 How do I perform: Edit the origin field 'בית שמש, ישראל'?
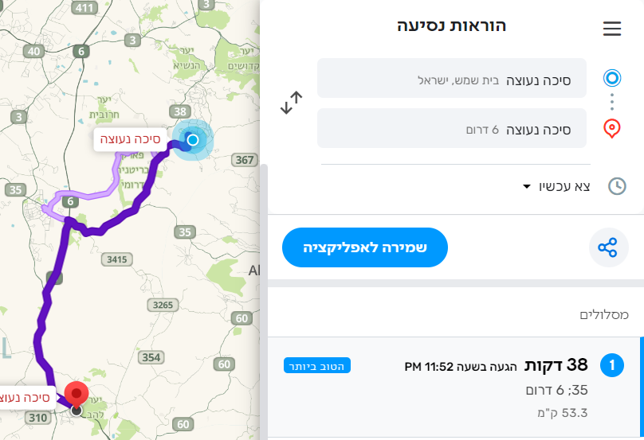pos(452,79)
